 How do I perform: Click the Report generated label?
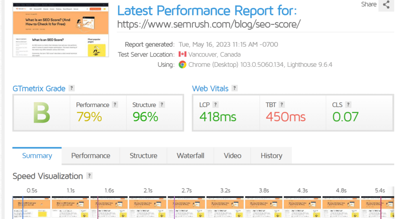click(x=150, y=44)
